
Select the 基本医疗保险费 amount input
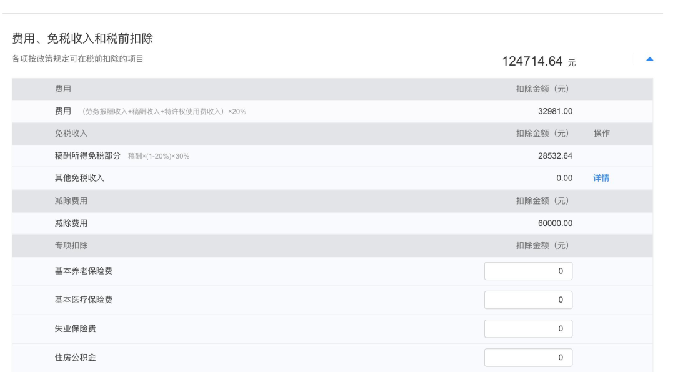point(528,300)
